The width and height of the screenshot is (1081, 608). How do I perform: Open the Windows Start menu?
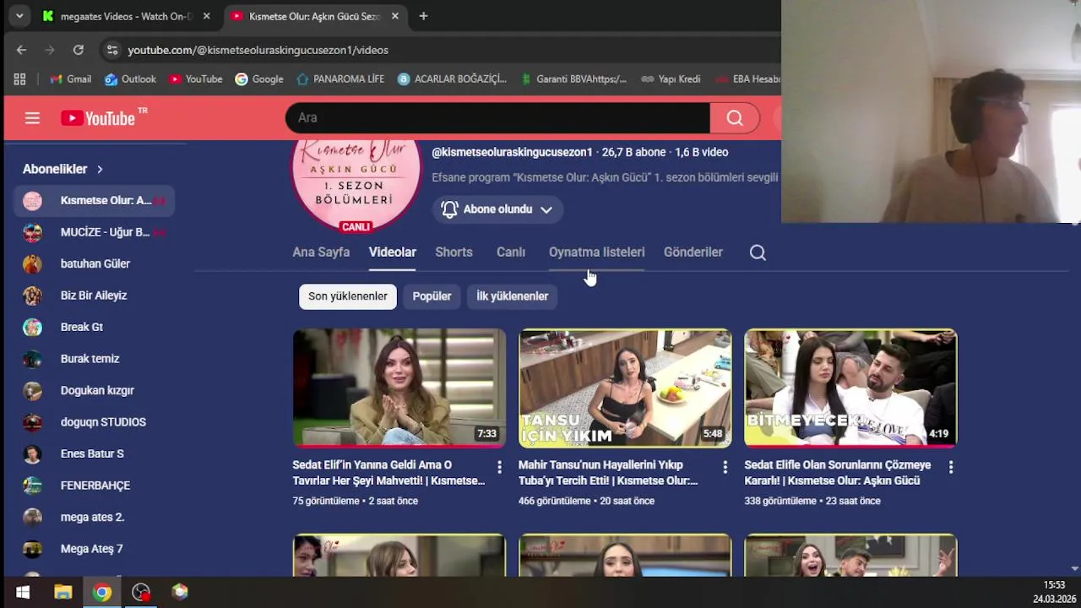click(x=23, y=592)
